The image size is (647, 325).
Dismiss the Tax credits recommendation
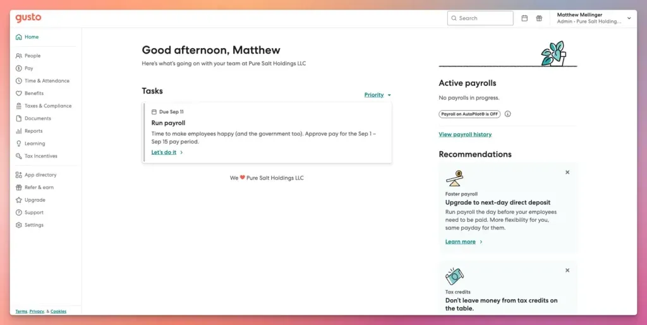coord(567,270)
